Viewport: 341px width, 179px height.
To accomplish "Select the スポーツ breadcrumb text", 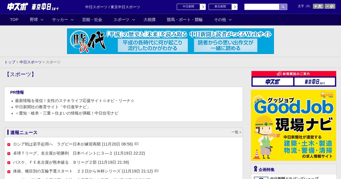I will [x=53, y=62].
